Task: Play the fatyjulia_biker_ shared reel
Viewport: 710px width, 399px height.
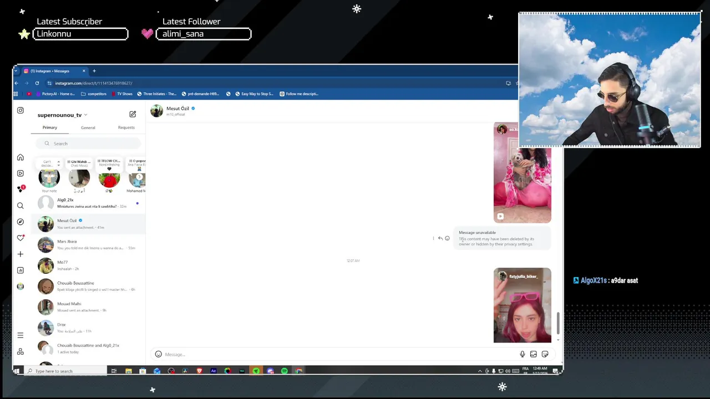Action: 523,305
